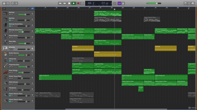
Task: Select the unmuted Marimba track icon
Action: coord(5,13)
